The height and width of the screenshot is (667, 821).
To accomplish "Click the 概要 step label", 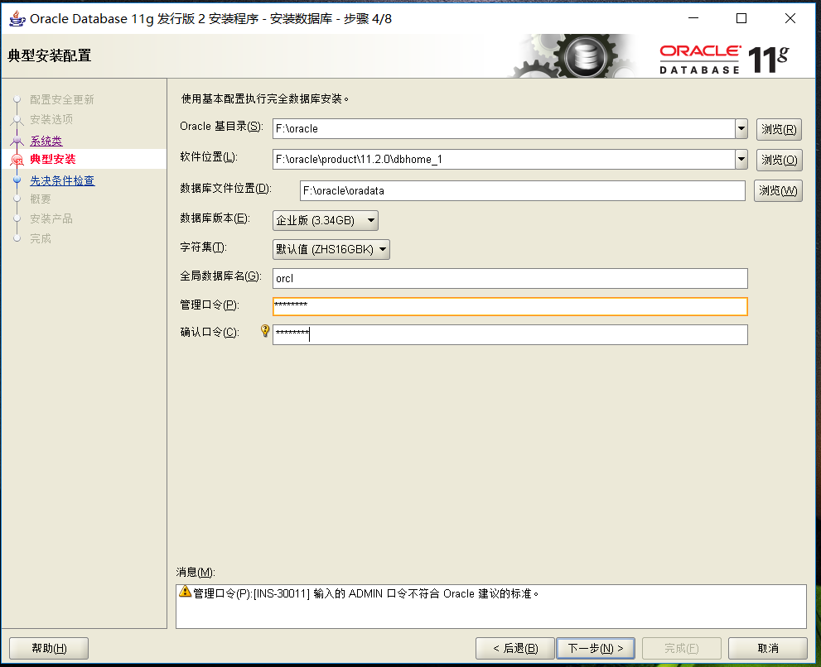I will pos(41,199).
